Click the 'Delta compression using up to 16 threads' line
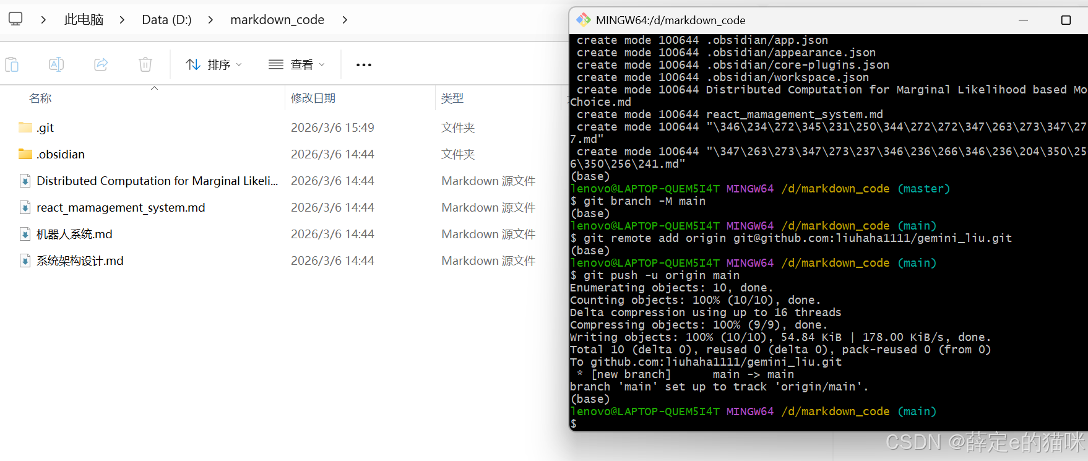1088x461 pixels. tap(706, 312)
